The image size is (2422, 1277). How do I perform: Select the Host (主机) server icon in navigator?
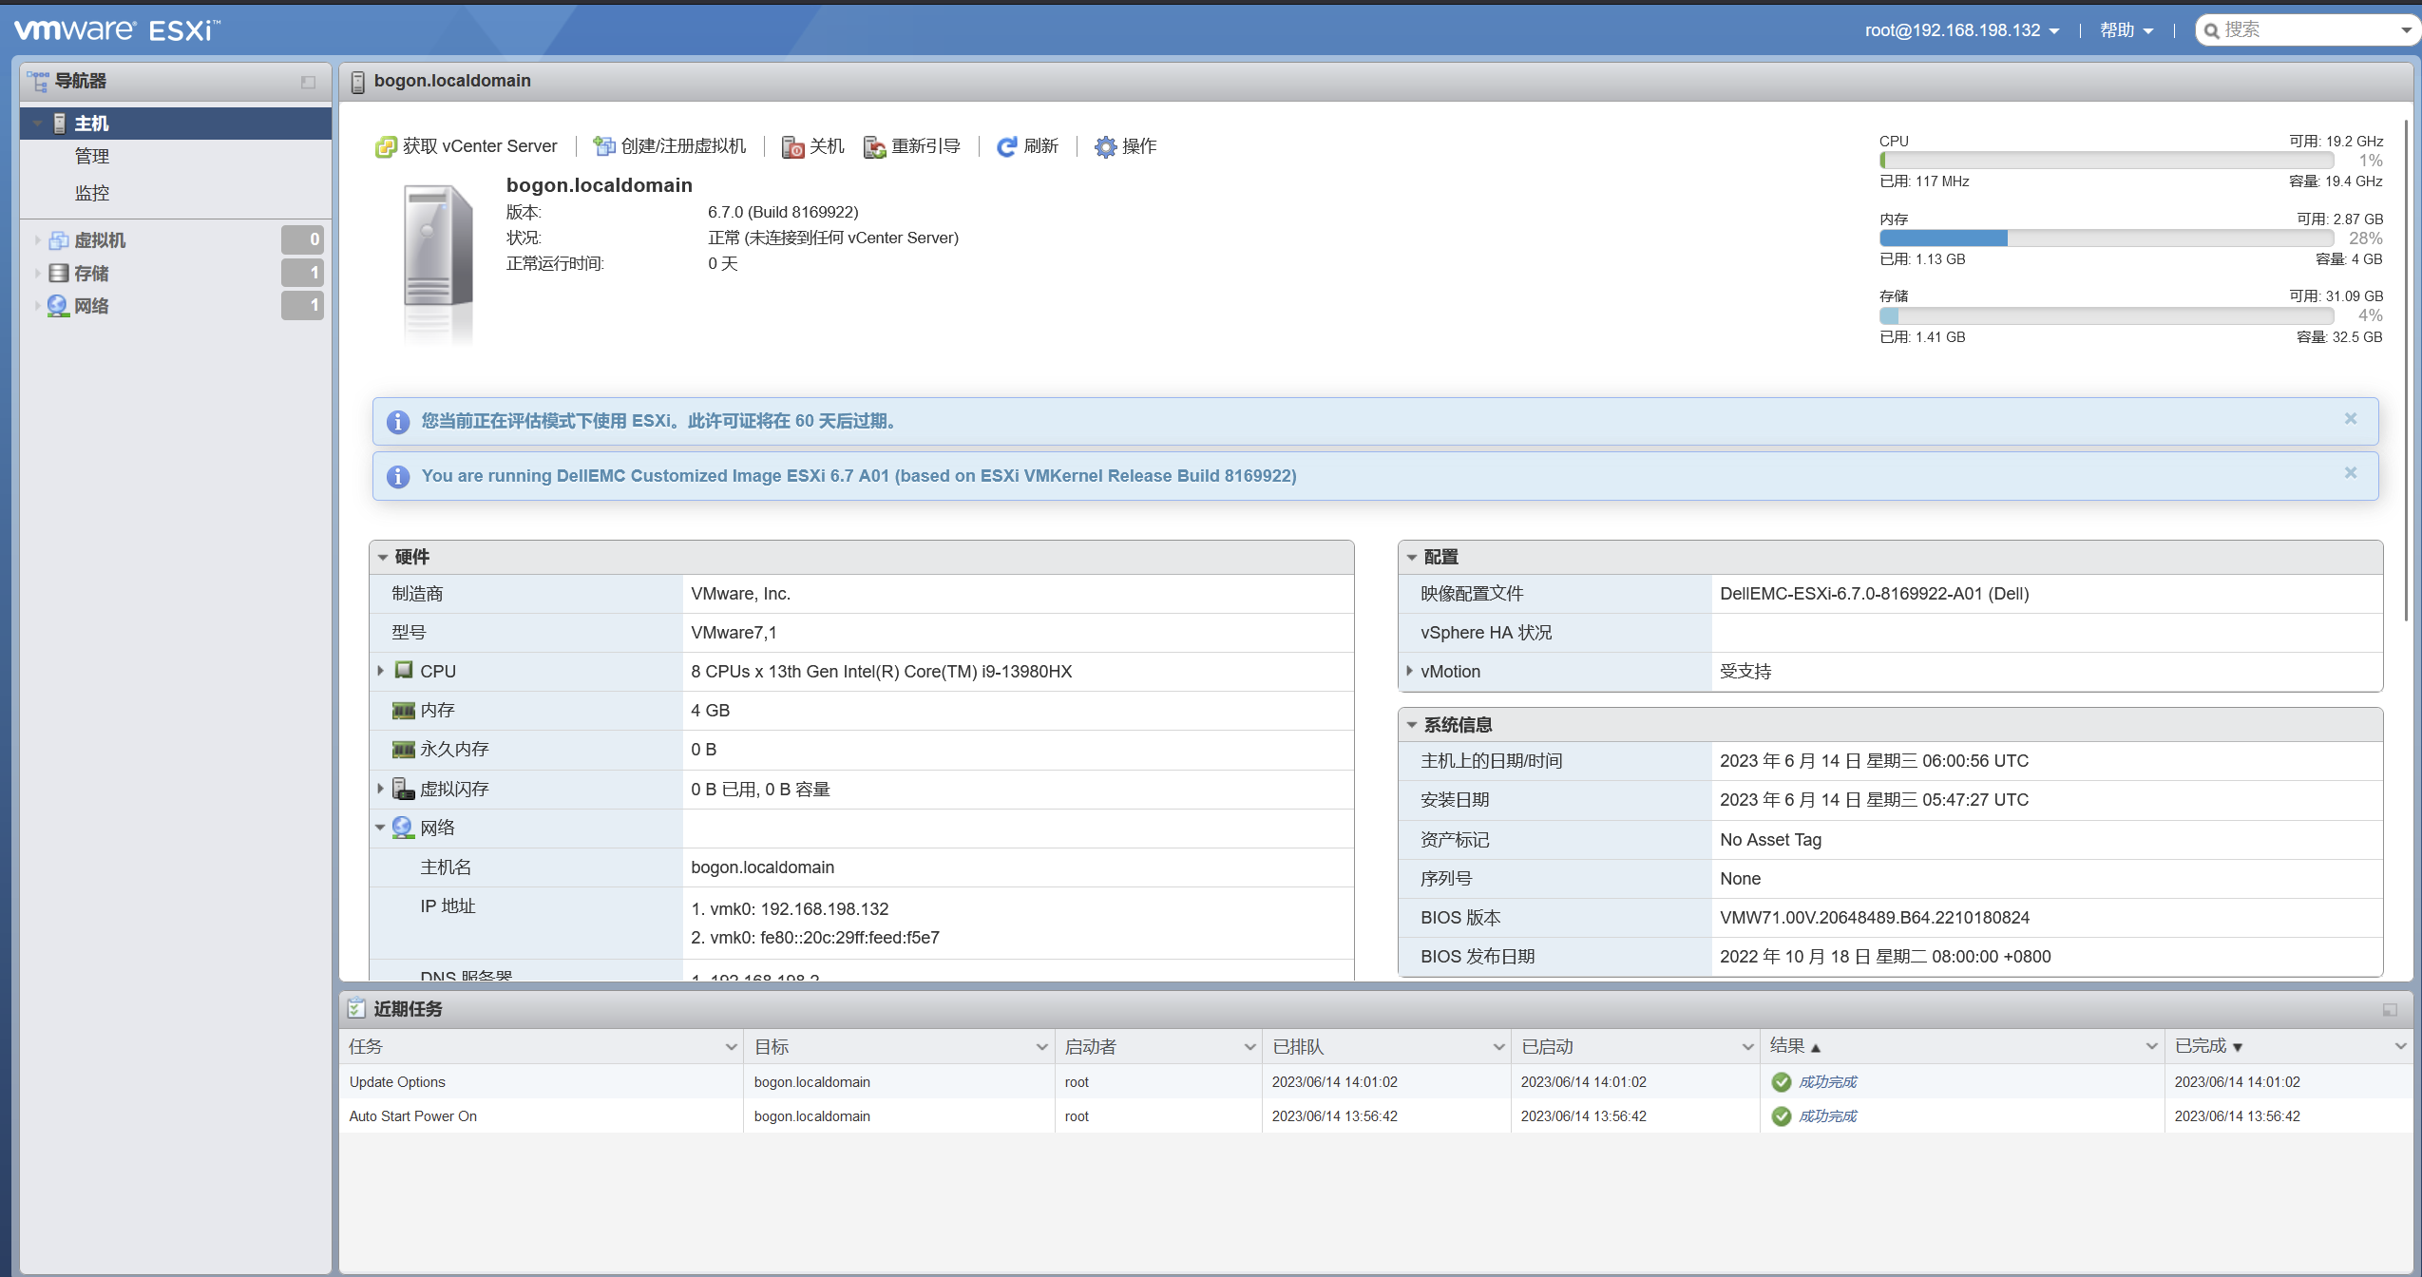pyautogui.click(x=59, y=124)
